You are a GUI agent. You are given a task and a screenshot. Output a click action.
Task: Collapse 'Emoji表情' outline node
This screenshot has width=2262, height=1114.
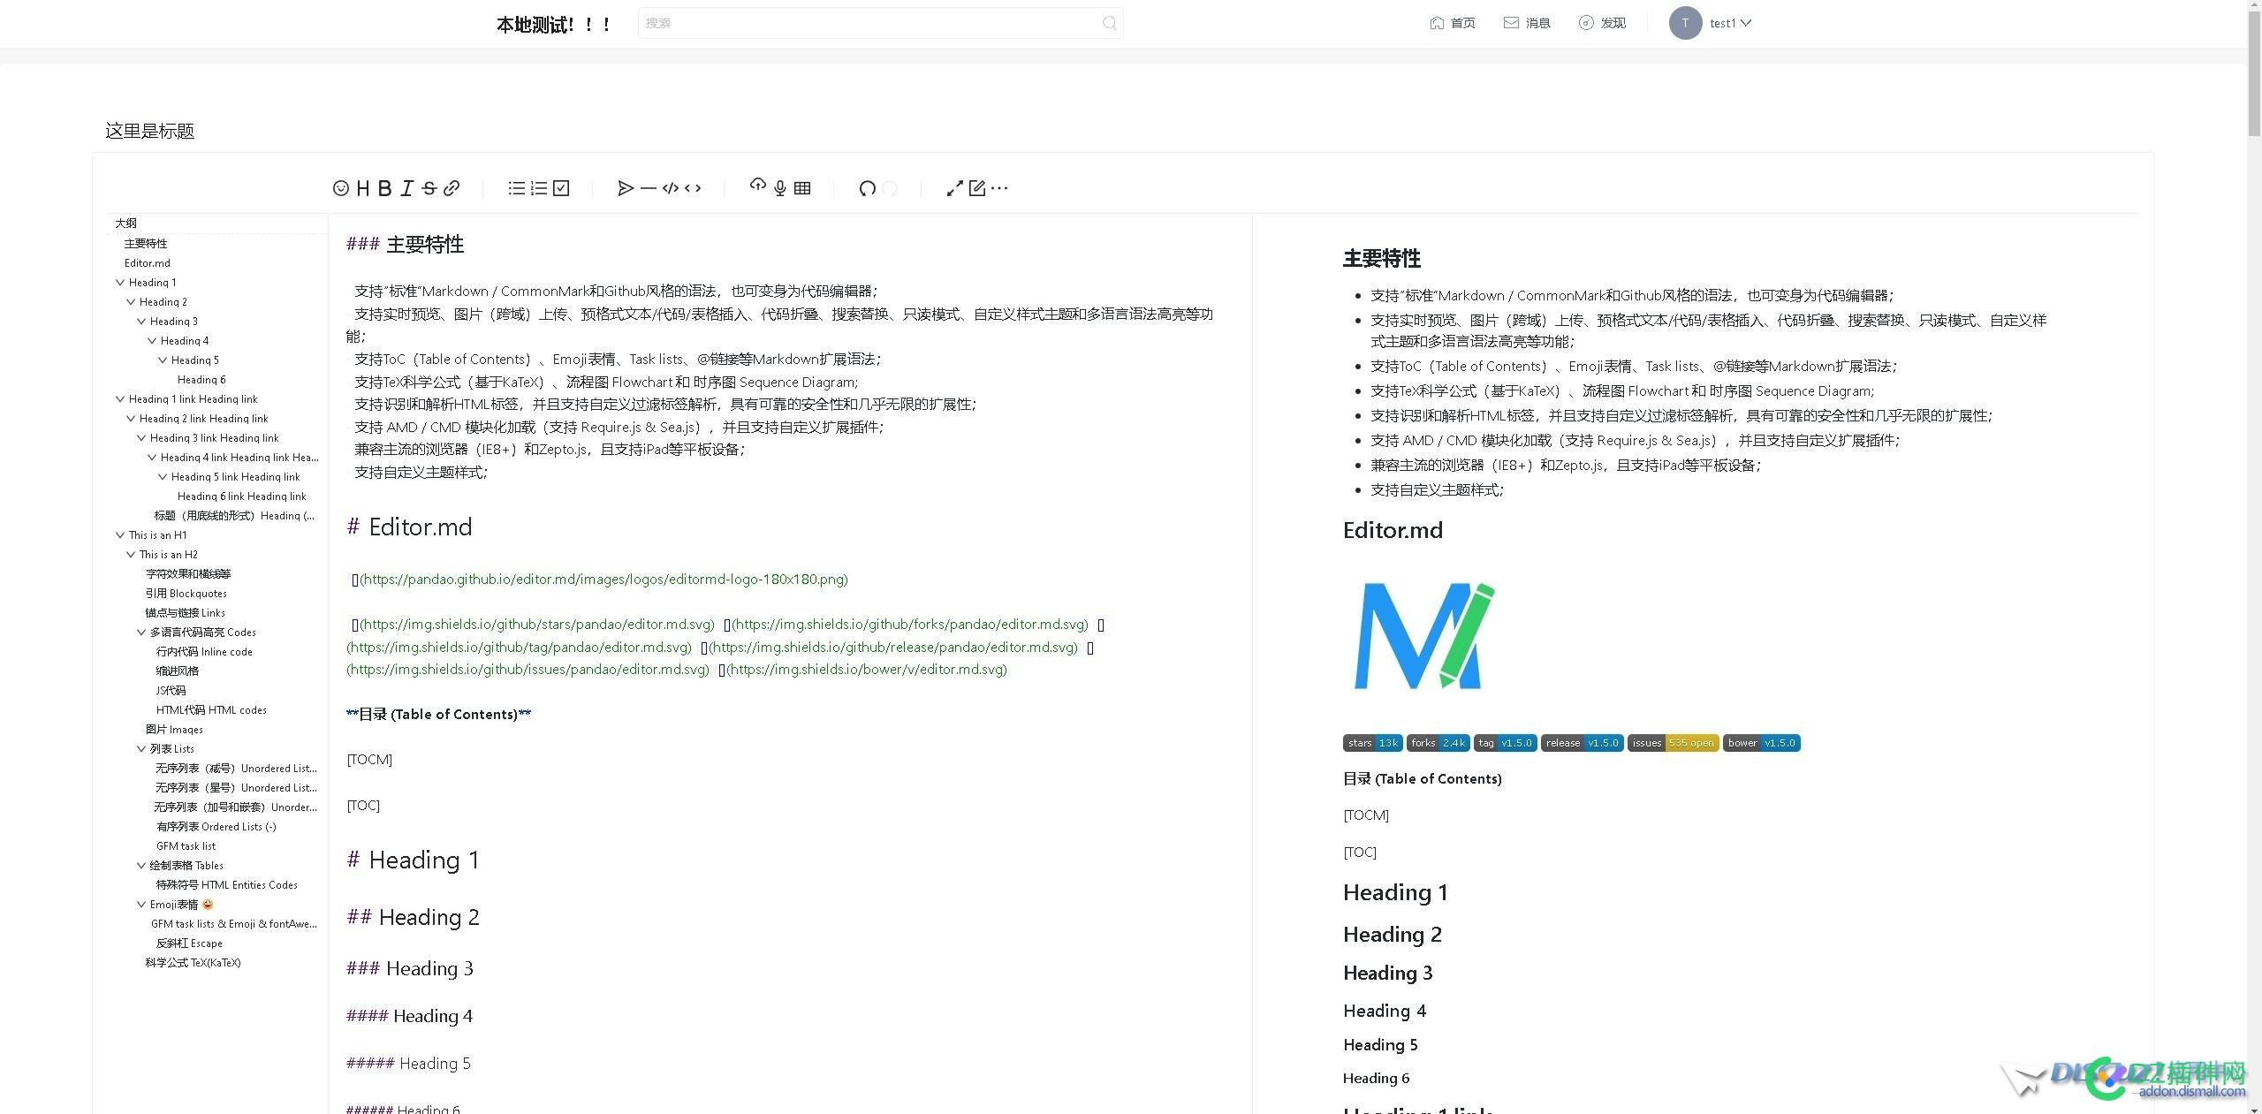point(141,905)
